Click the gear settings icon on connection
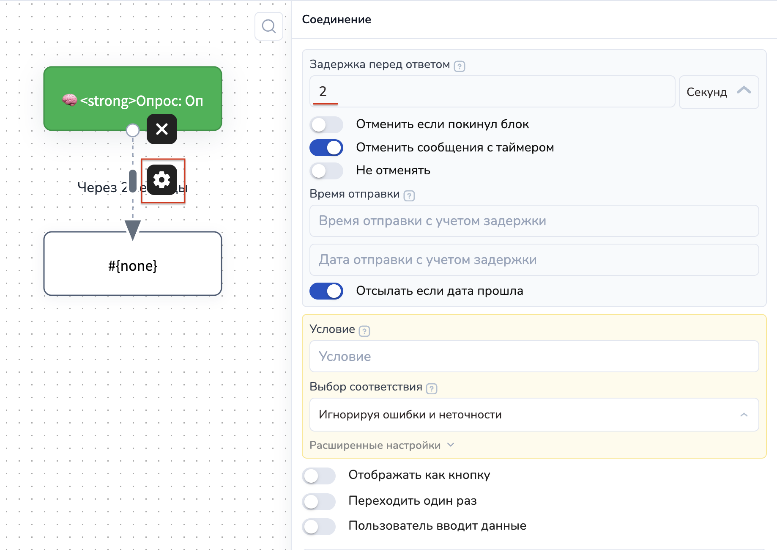This screenshot has width=777, height=550. point(162,180)
